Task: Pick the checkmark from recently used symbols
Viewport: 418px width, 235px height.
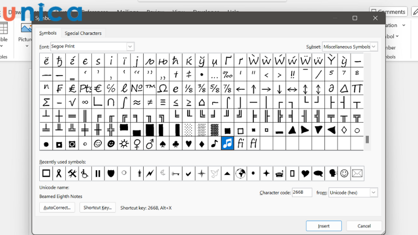Action: 189,173
